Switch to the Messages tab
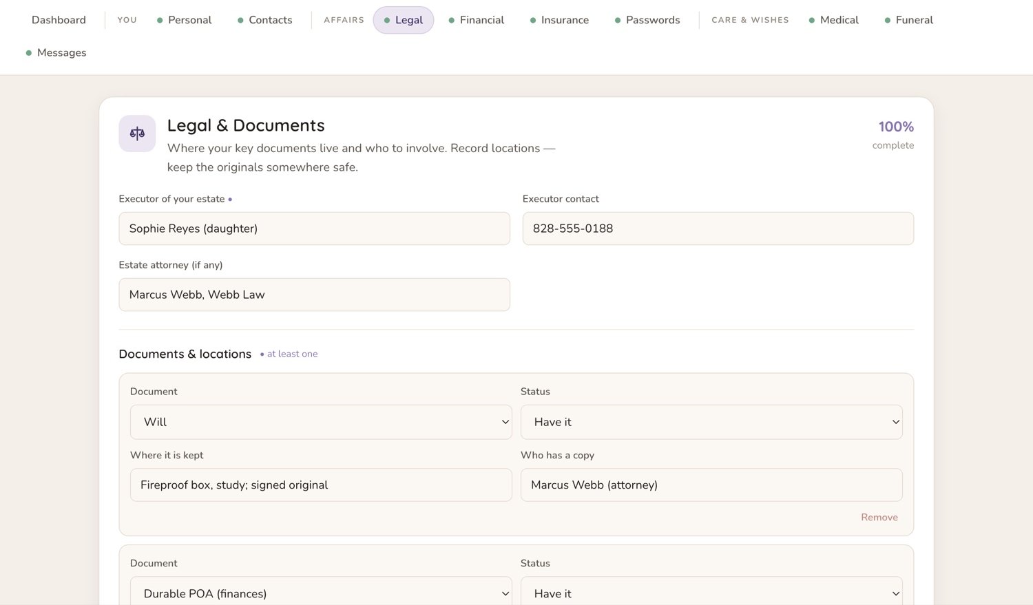Screen dimensions: 1033x605 (x=56, y=52)
